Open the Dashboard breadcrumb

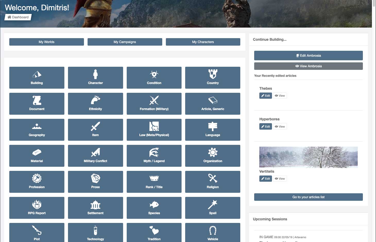18,17
